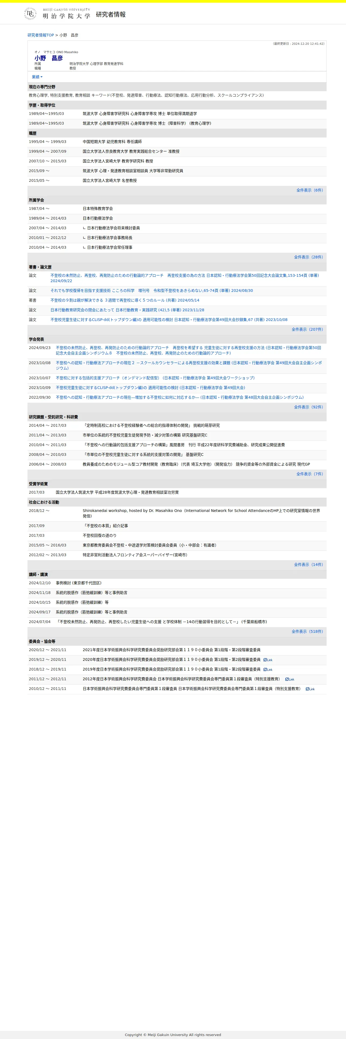This screenshot has width=346, height=1039.
Task: Open the 2023/10/08 presentation on スクールカウンセラー
Action: click(x=189, y=365)
